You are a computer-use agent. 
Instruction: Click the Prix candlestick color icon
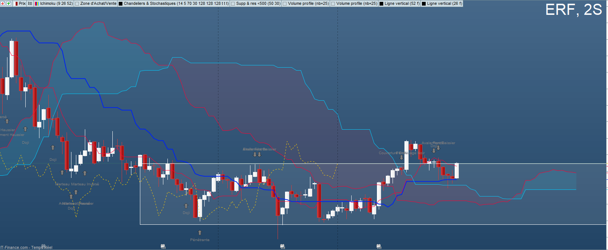(16, 3)
